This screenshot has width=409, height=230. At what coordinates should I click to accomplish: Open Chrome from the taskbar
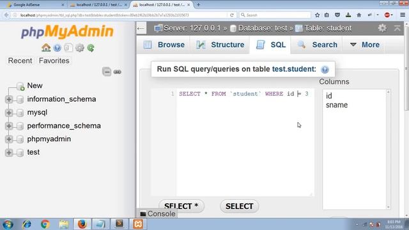[45, 224]
